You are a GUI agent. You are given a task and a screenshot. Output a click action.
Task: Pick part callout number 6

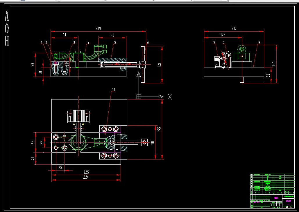148,42
